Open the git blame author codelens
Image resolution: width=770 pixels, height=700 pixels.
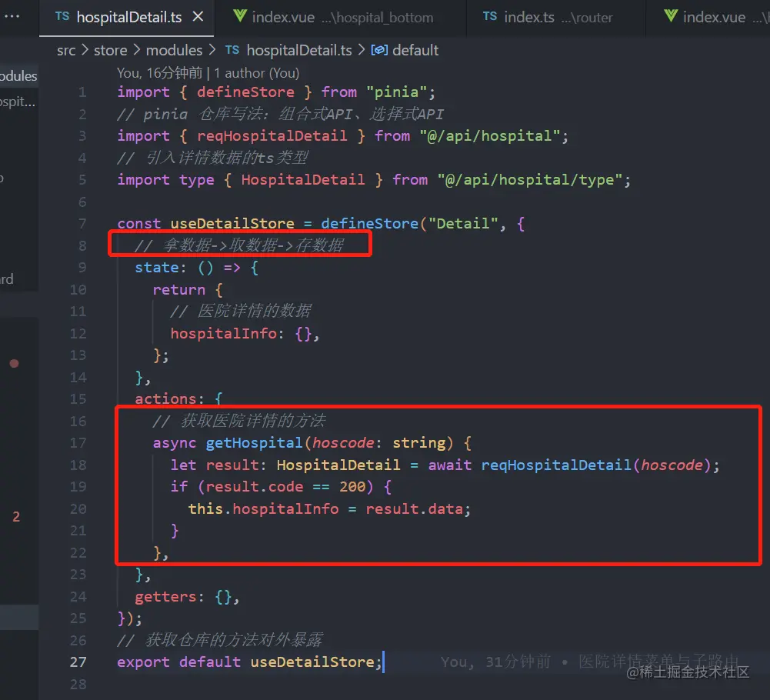click(208, 73)
